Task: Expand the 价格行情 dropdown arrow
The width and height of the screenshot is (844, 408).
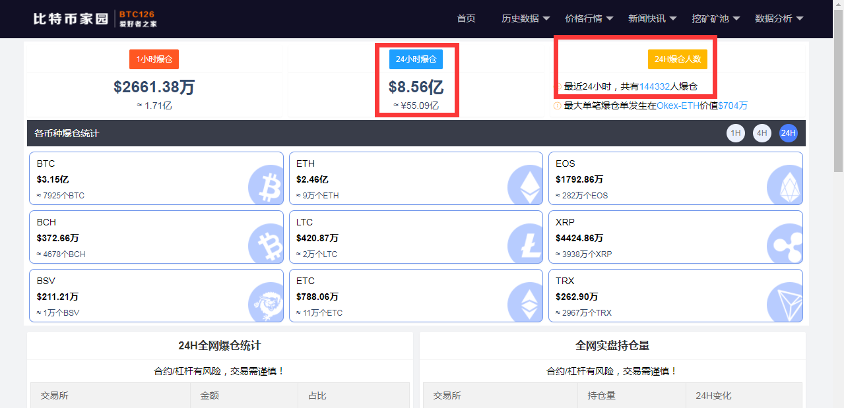Action: (x=609, y=19)
